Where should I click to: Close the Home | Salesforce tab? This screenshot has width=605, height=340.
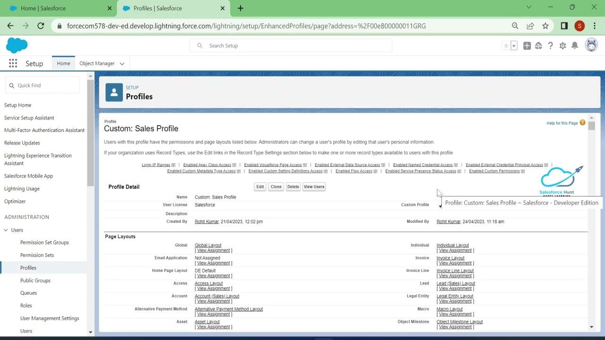110,8
